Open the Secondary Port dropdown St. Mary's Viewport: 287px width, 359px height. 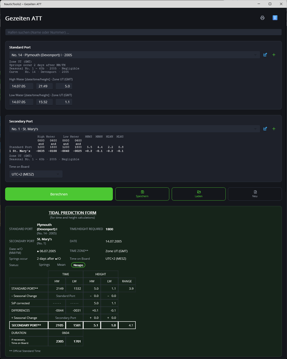coord(134,129)
